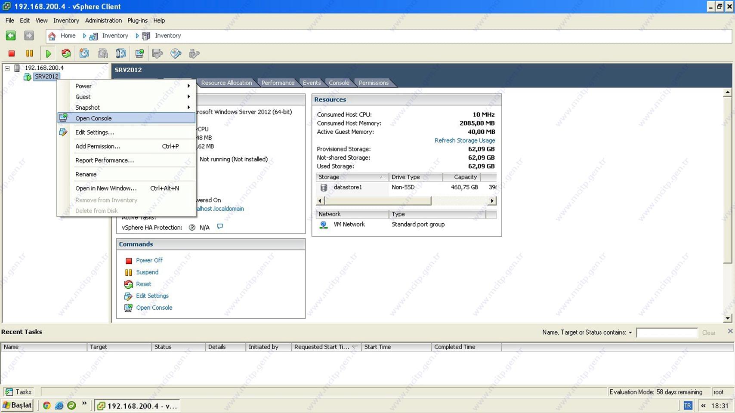Switch to the Resource Allocation tab
Viewport: 735px width, 413px height.
[226, 83]
